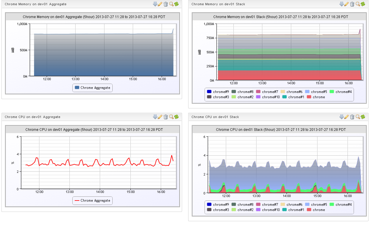Click down-arrow icon on Chrome CPU Aggregate panel
This screenshot has width=377, height=225.
tap(155, 117)
